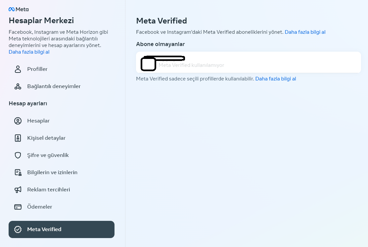Follow 'Daha fazla bilgi al' under Hesaplar Merkezi
The width and height of the screenshot is (368, 247).
29,52
